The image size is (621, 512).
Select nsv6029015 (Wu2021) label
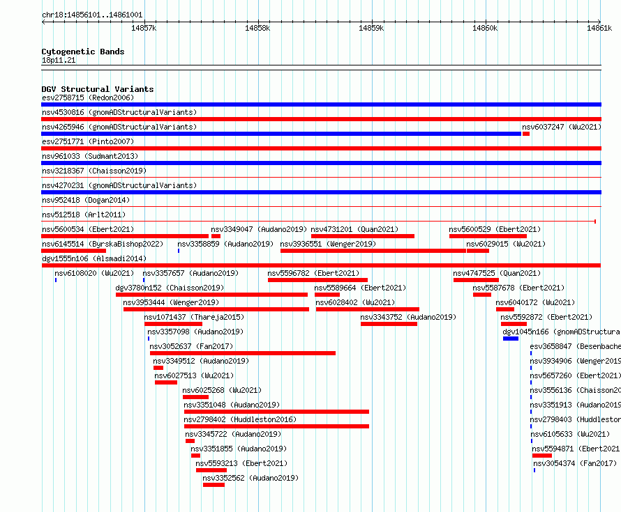506,244
